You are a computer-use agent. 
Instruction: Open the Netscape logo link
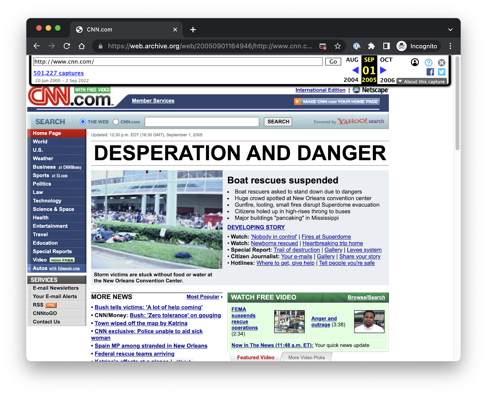[x=370, y=90]
